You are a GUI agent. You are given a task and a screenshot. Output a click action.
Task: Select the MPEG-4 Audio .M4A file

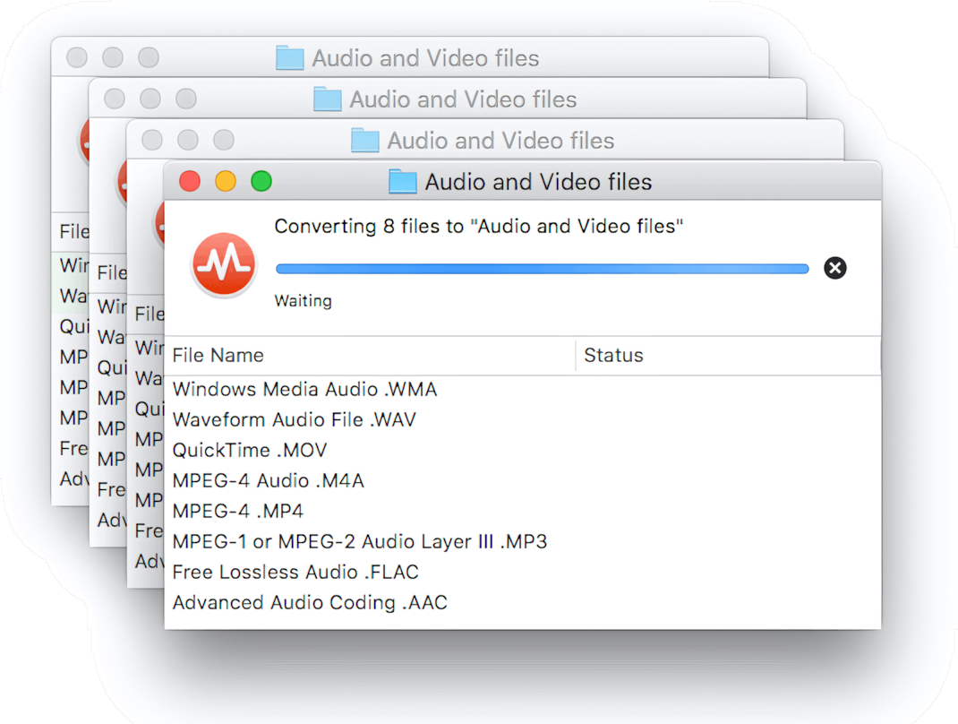pos(269,480)
